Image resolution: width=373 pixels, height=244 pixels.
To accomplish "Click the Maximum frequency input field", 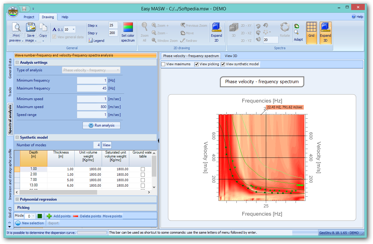I will (x=92, y=88).
